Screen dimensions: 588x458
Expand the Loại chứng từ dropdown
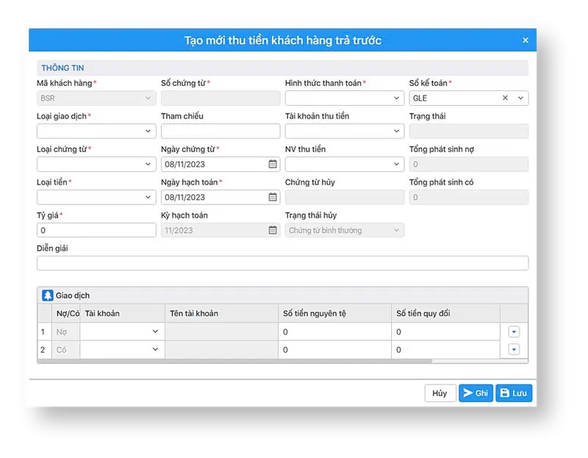96,164
